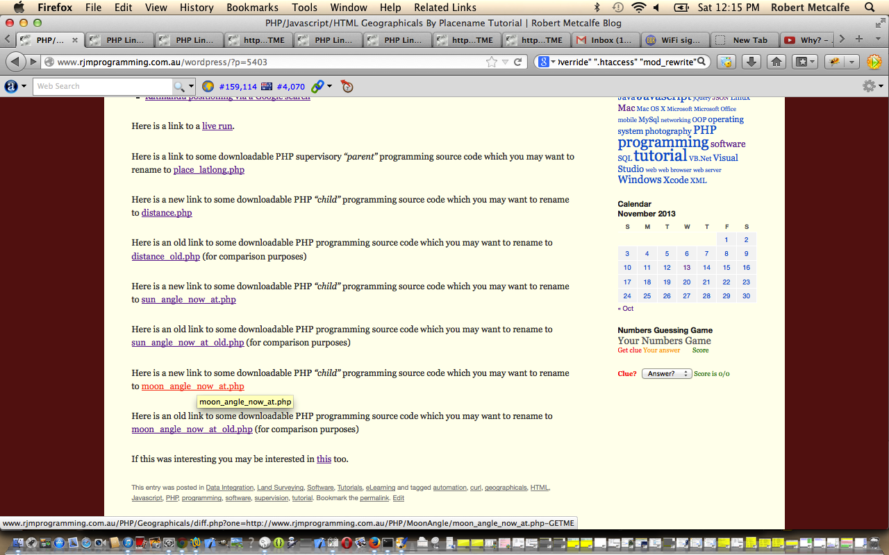Click the orange play addon icon
889x555 pixels.
point(874,62)
